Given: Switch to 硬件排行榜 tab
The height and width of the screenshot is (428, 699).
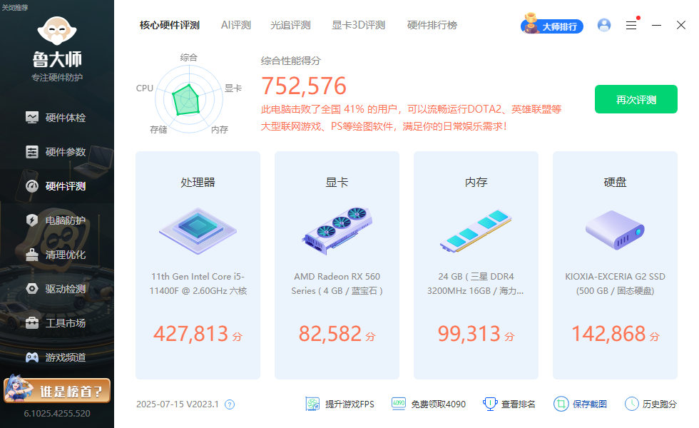Looking at the screenshot, I should tap(432, 26).
